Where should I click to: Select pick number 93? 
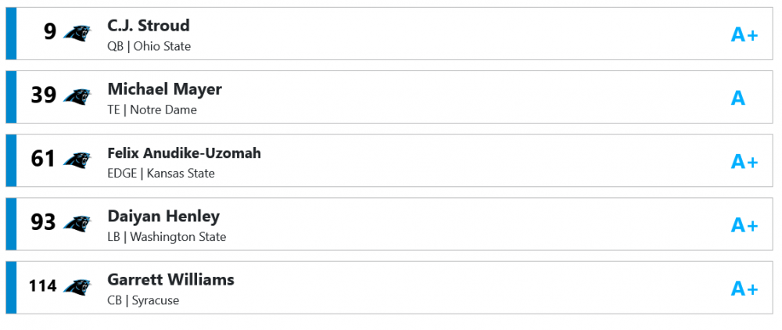(x=43, y=223)
